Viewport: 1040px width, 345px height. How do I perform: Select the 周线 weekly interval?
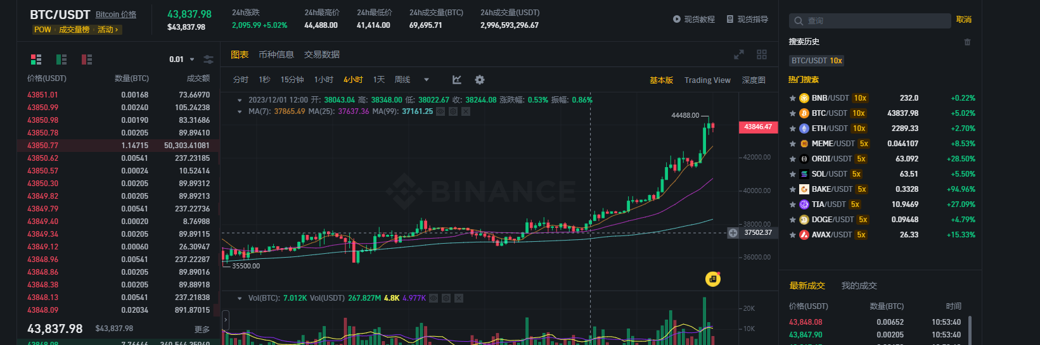tap(402, 80)
